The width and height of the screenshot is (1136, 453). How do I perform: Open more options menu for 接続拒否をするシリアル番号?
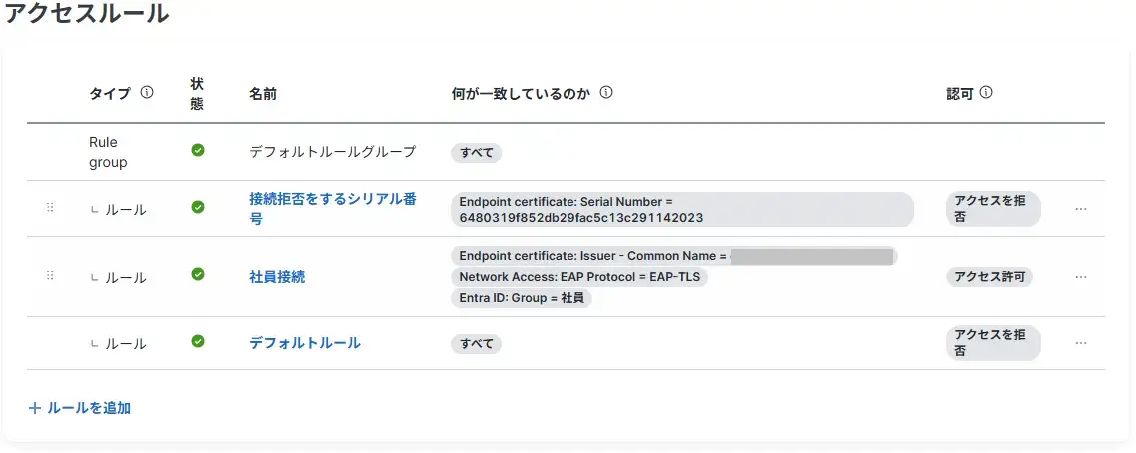pos(1081,209)
